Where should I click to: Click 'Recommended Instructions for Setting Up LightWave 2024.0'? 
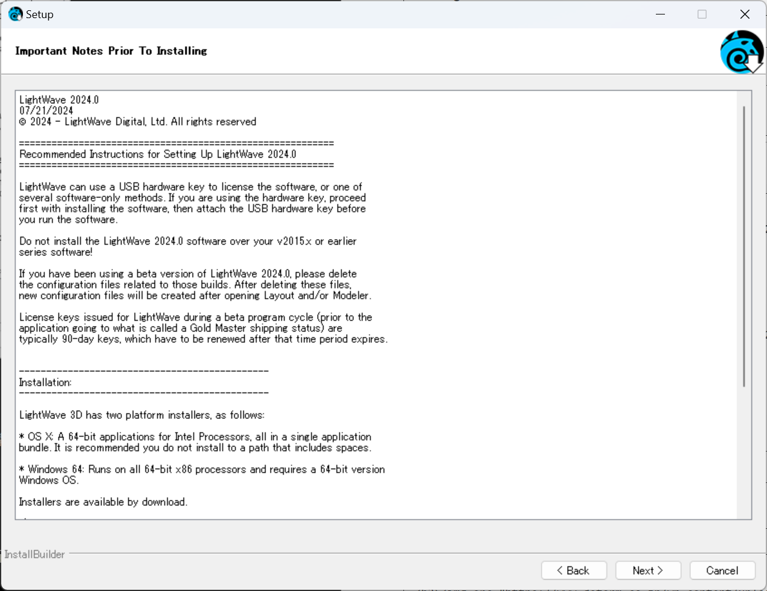pyautogui.click(x=158, y=154)
